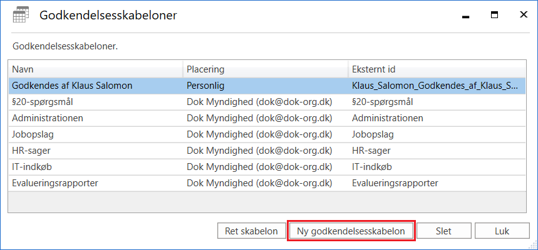Click the Personlig placement cell
The width and height of the screenshot is (538, 250).
pyautogui.click(x=205, y=85)
